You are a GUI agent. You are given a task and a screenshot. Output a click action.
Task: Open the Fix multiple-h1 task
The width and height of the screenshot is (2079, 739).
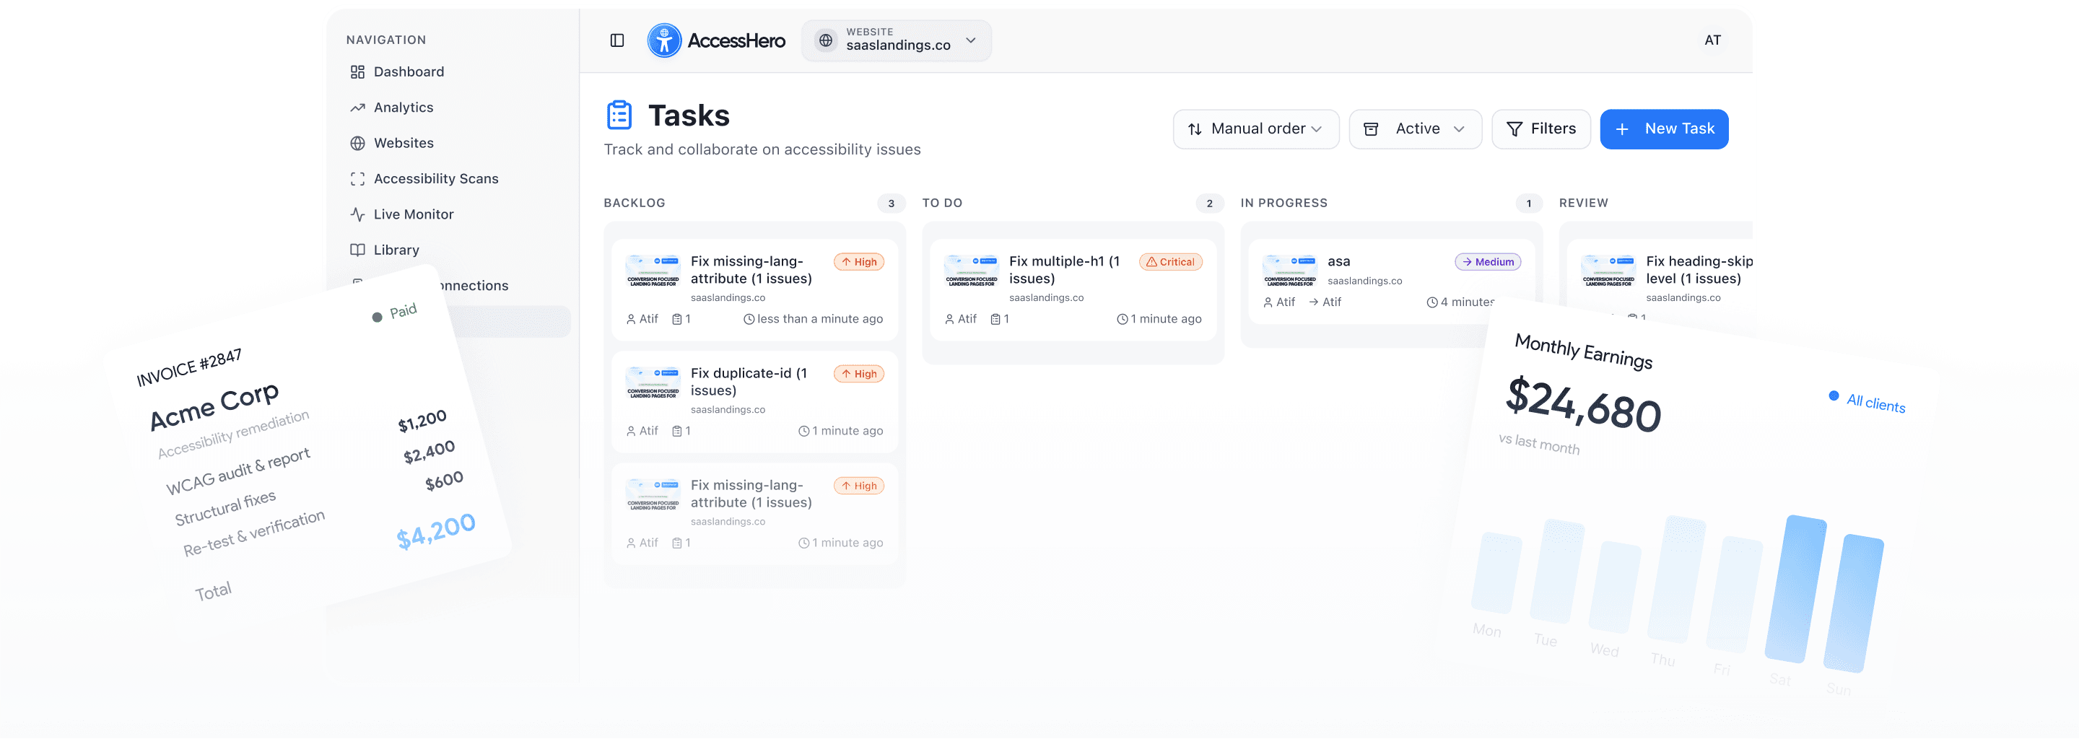tap(1073, 289)
